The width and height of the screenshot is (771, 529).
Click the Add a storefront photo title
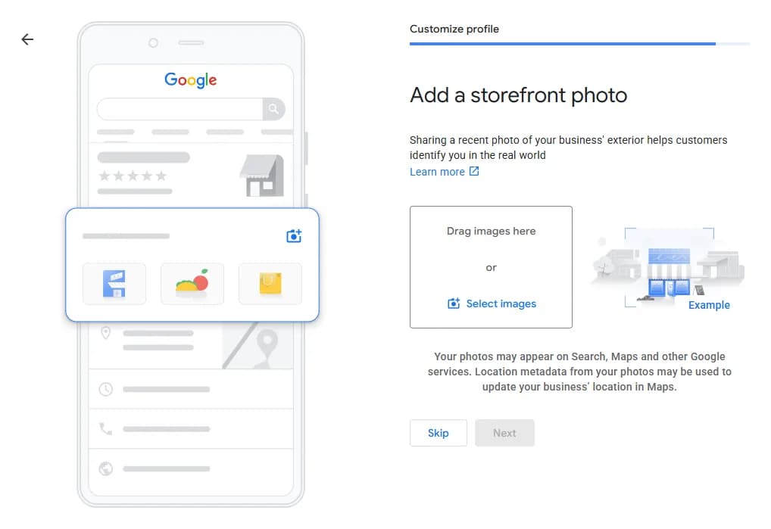[518, 95]
